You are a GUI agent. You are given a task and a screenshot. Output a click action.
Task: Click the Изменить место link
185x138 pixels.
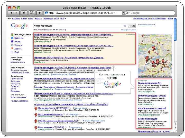[x=18, y=62]
